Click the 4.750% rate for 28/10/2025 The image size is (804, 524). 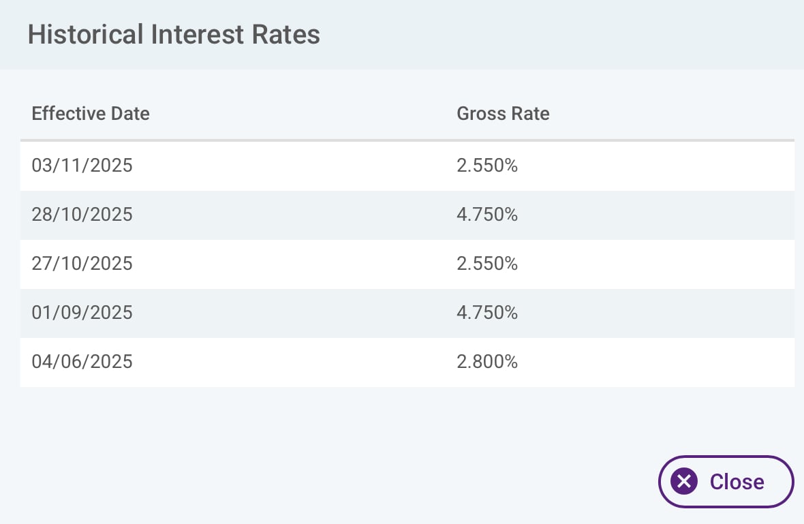pyautogui.click(x=487, y=215)
